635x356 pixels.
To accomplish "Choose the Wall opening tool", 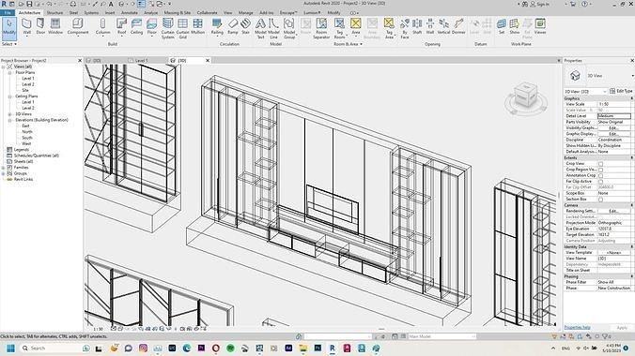I will coord(430,26).
